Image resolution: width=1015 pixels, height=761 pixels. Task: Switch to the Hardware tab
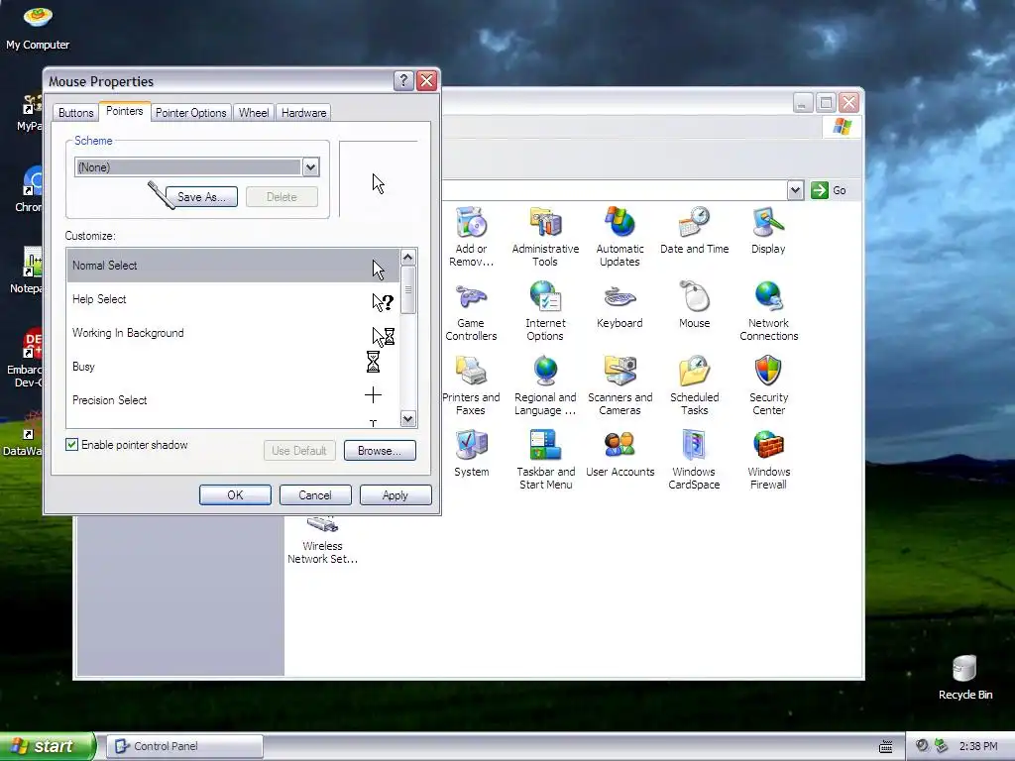pyautogui.click(x=303, y=113)
